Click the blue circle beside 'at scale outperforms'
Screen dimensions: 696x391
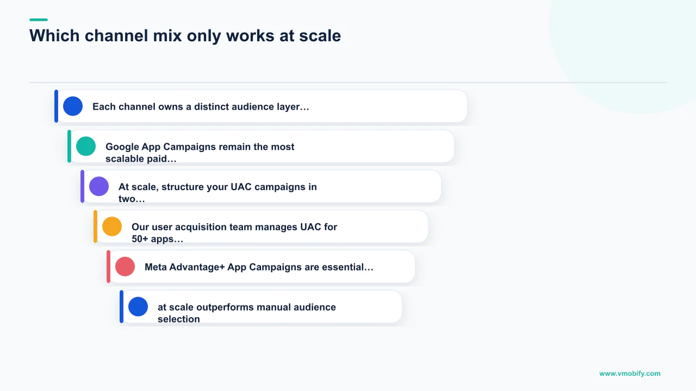pos(138,307)
